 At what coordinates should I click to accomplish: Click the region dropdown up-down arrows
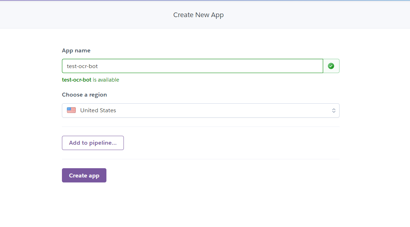[333, 110]
